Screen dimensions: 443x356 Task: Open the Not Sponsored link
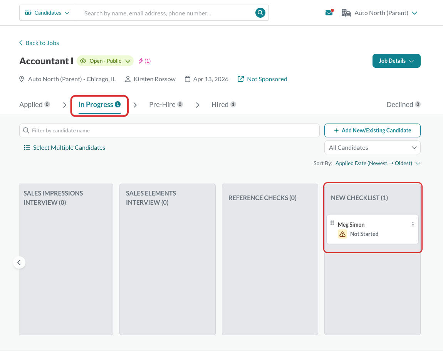click(267, 79)
